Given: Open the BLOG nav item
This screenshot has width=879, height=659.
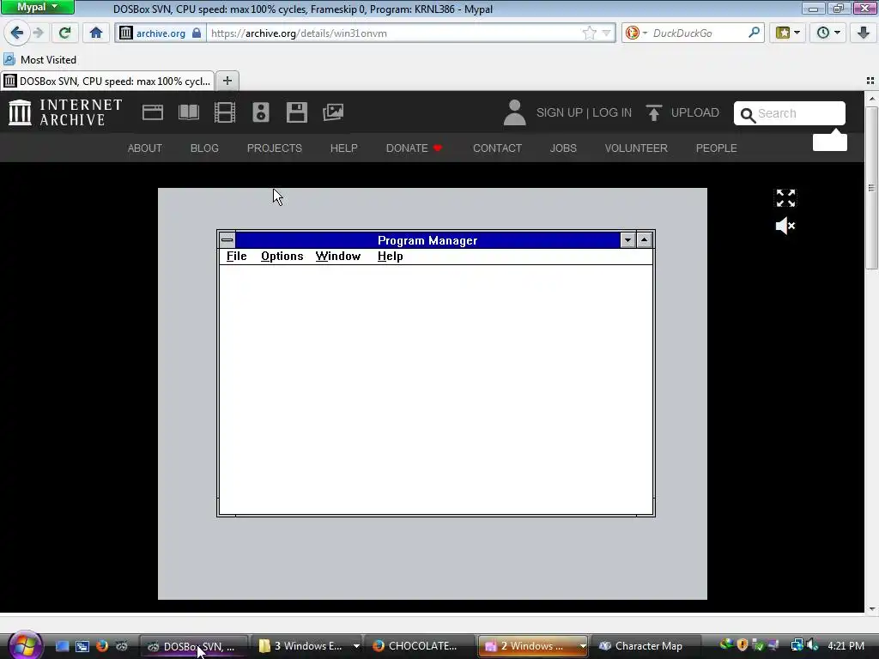Looking at the screenshot, I should coord(204,148).
